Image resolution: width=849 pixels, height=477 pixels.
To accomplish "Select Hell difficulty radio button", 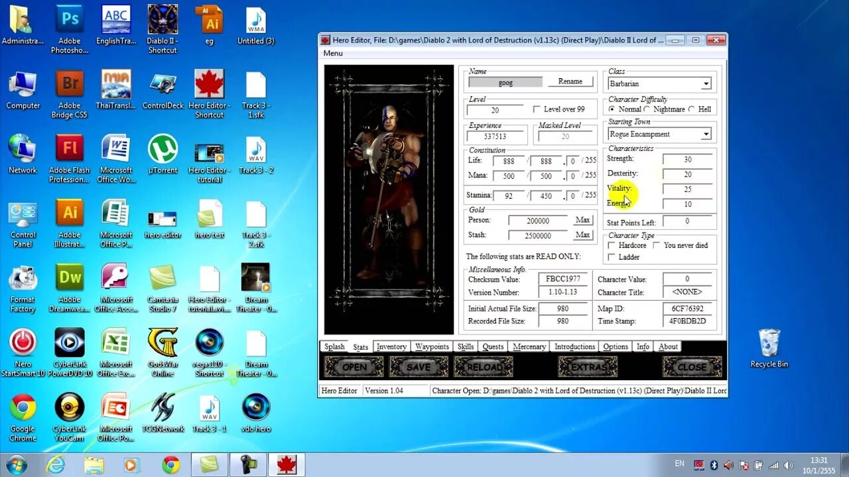I will [692, 109].
